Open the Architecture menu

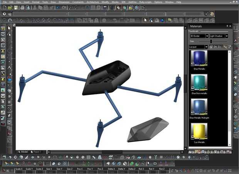click(x=93, y=2)
